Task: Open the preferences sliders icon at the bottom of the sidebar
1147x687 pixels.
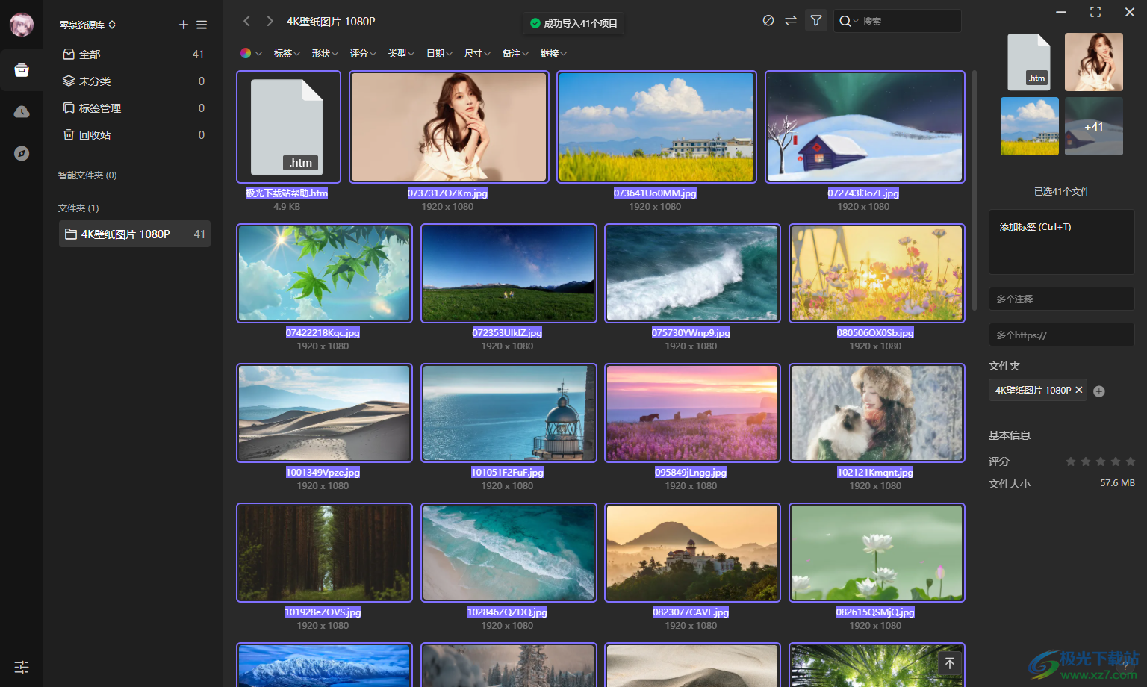Action: pos(22,667)
